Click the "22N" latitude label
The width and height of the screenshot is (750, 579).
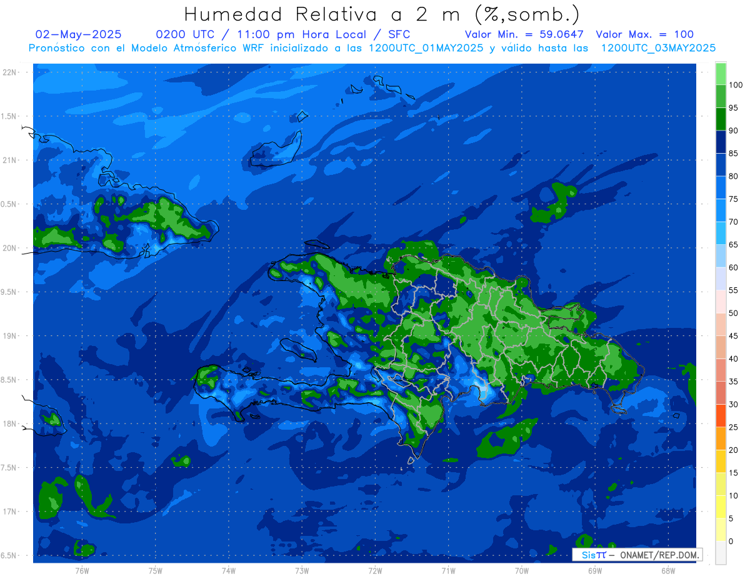9,72
